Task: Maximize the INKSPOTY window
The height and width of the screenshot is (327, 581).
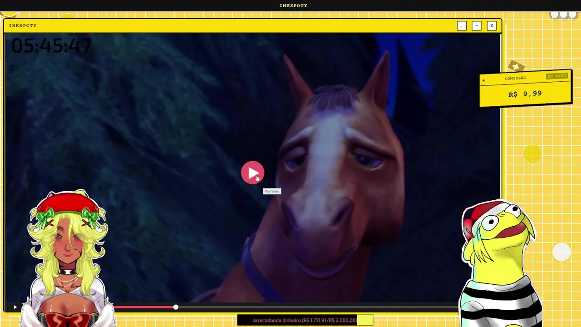Action: click(x=477, y=26)
